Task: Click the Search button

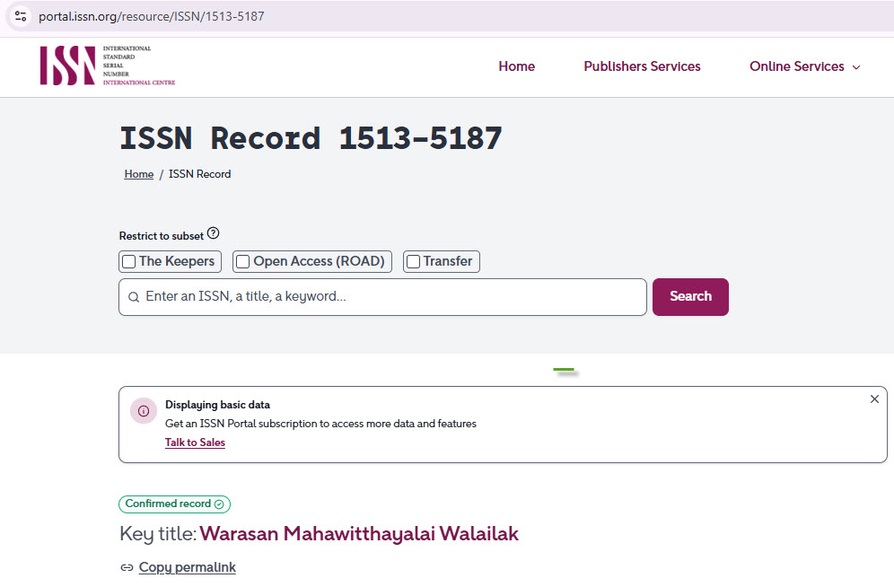Action: [x=690, y=297]
